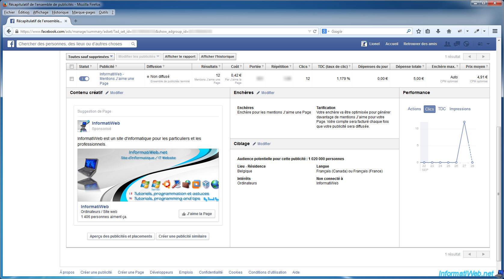Click bottom previous-page arrow button

click(470, 254)
